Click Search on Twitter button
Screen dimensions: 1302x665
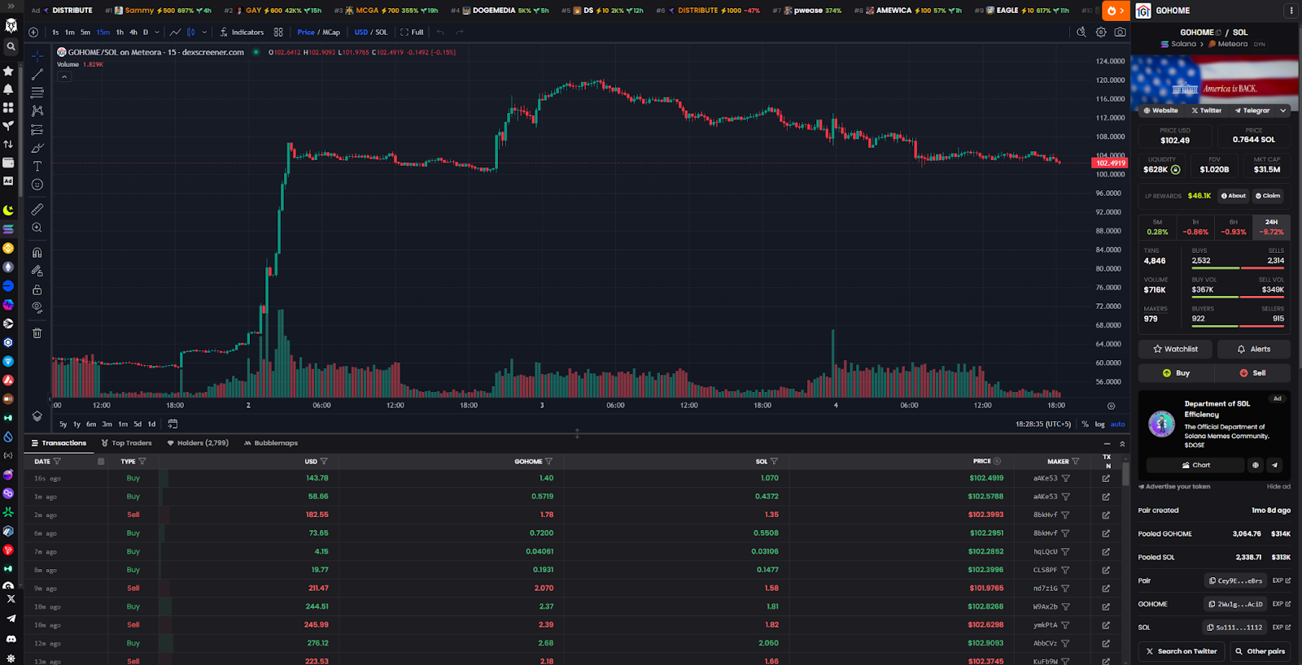tap(1182, 651)
